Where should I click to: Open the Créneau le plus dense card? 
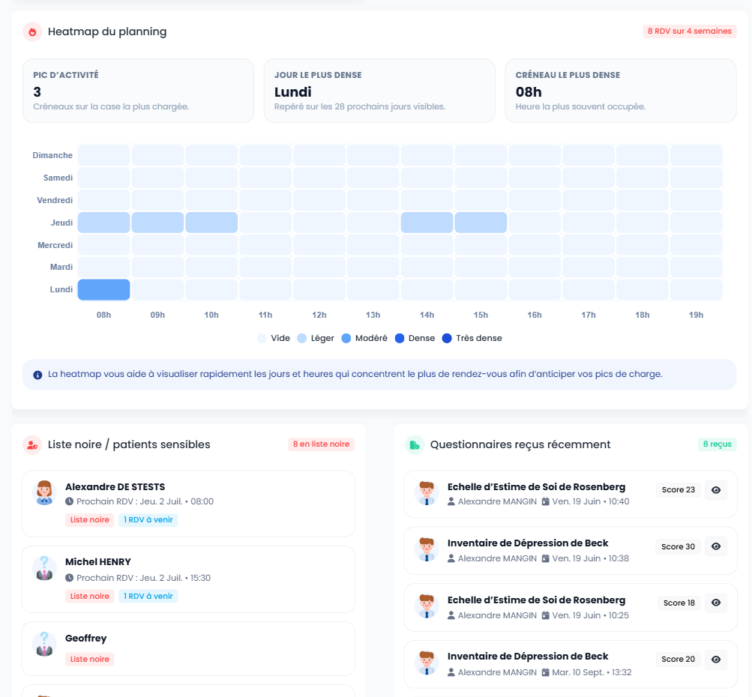pos(621,91)
